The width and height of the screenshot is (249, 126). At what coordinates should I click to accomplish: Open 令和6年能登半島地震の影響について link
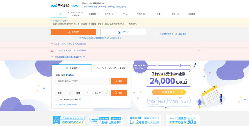click(x=70, y=57)
